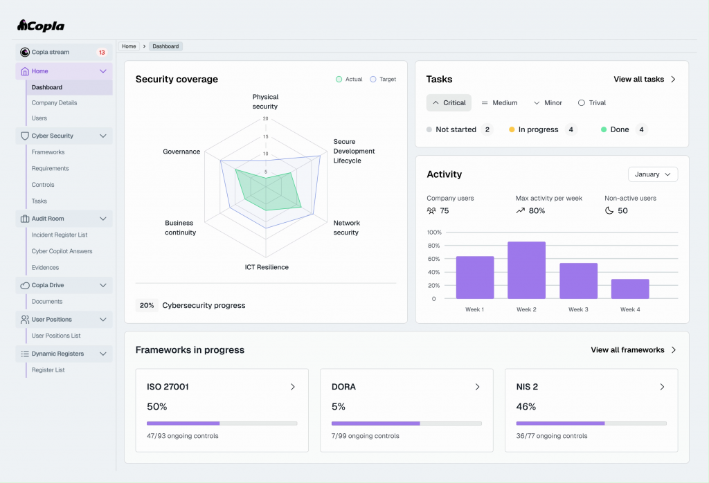The image size is (709, 483).
Task: Open the DORA framework card
Action: click(406, 410)
